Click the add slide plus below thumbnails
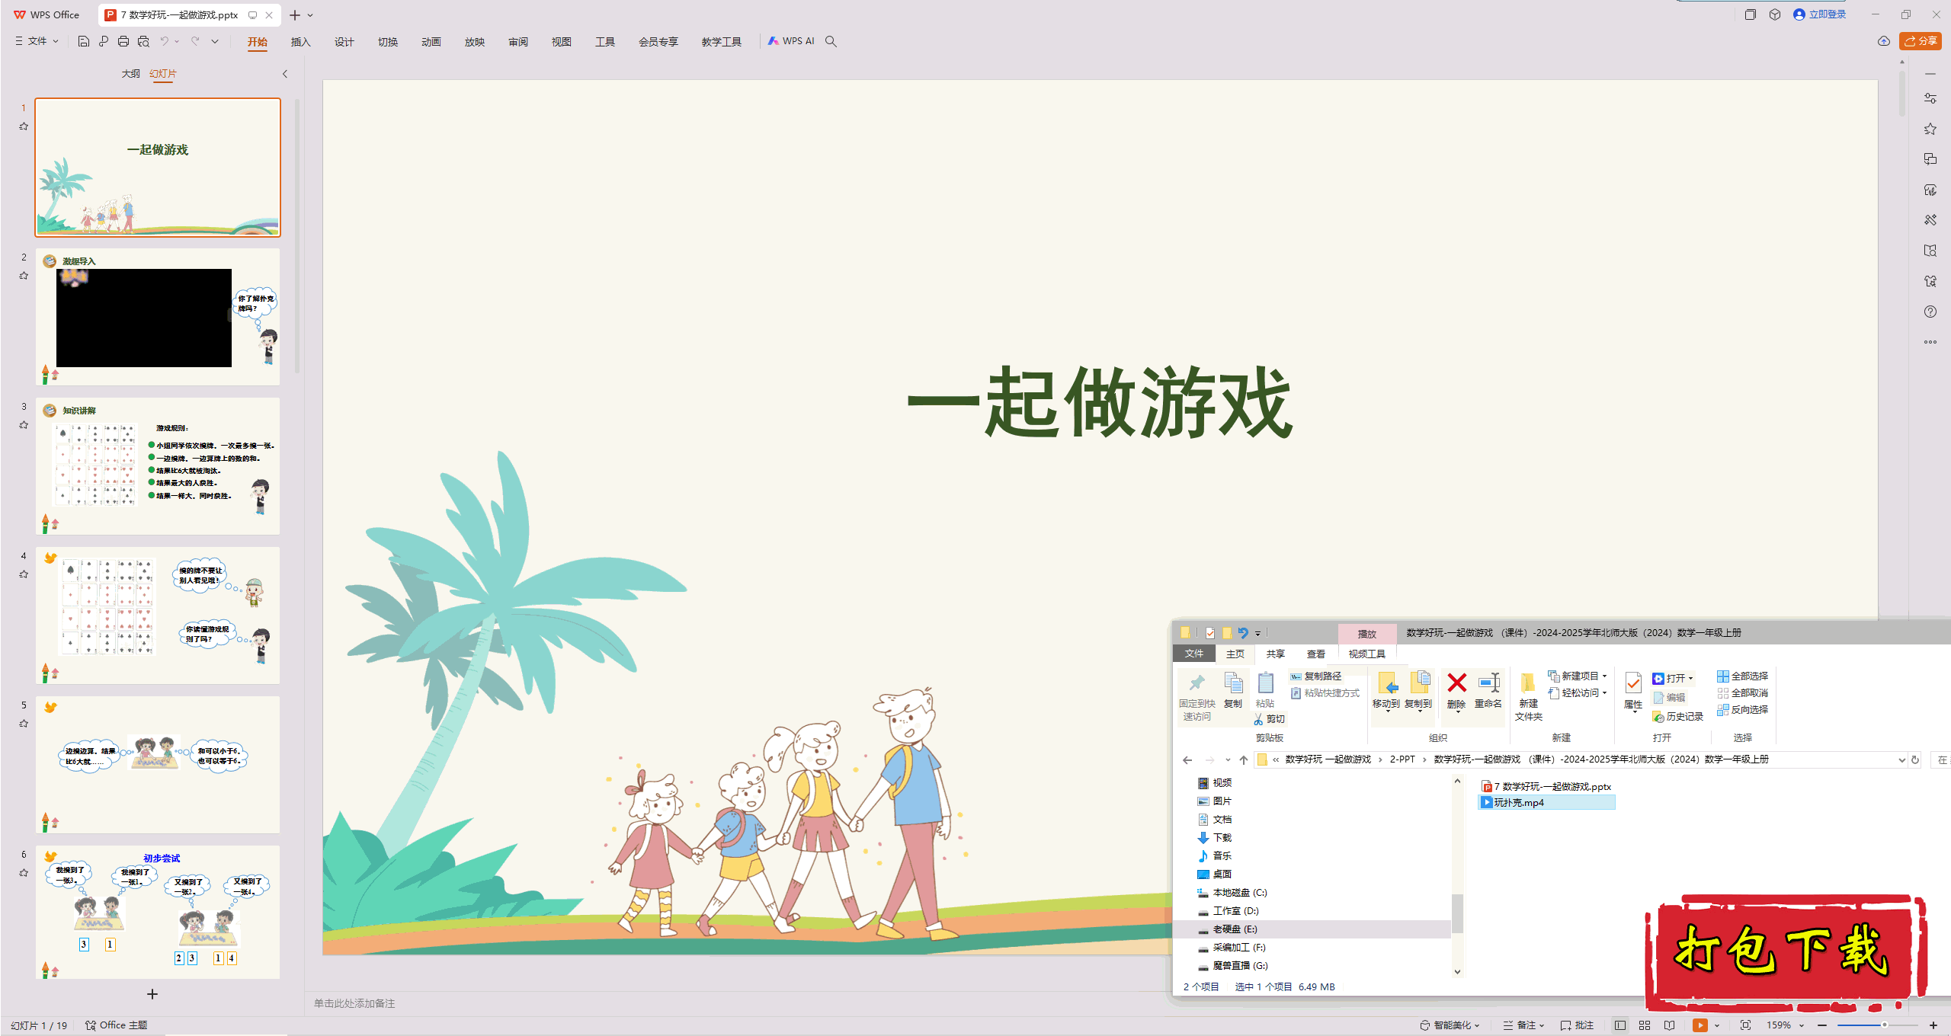This screenshot has width=1951, height=1036. [152, 994]
